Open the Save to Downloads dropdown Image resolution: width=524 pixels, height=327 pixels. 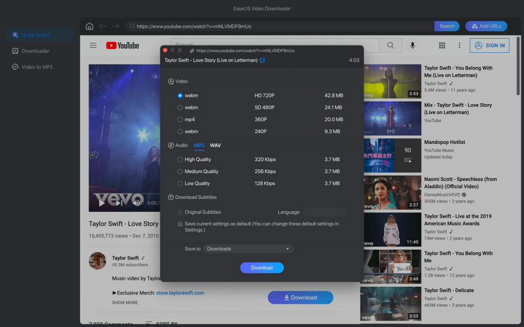(248, 249)
